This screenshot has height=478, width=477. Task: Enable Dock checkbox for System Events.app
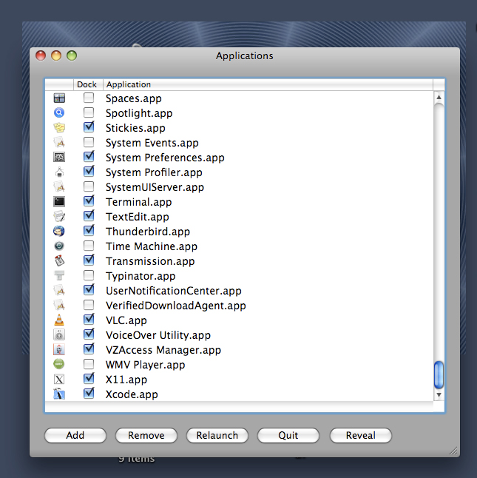89,142
